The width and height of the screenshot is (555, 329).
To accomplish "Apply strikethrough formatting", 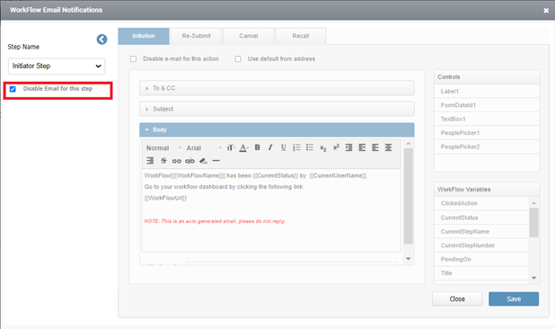I will (163, 161).
